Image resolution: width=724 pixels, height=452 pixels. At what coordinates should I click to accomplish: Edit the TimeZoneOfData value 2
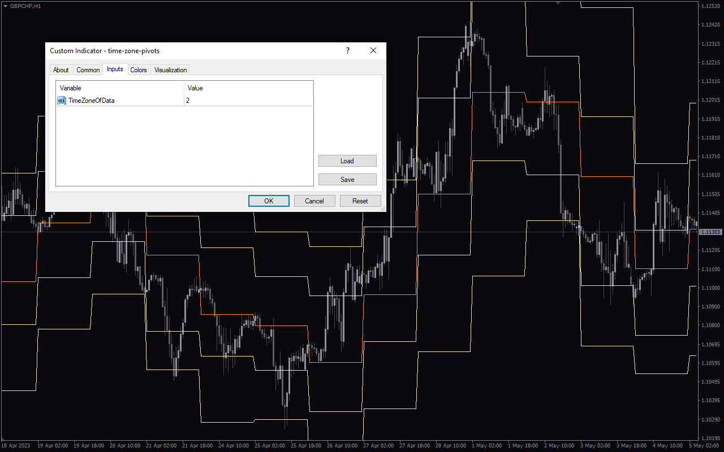248,101
